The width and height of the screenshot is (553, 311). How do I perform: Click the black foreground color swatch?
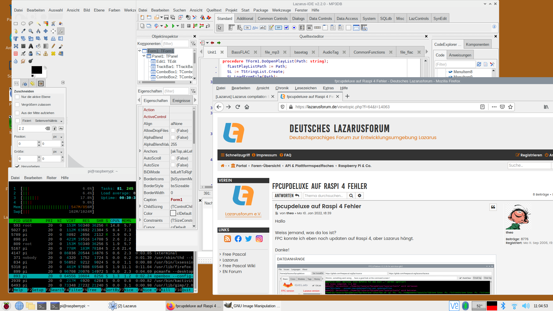[x=37, y=70]
